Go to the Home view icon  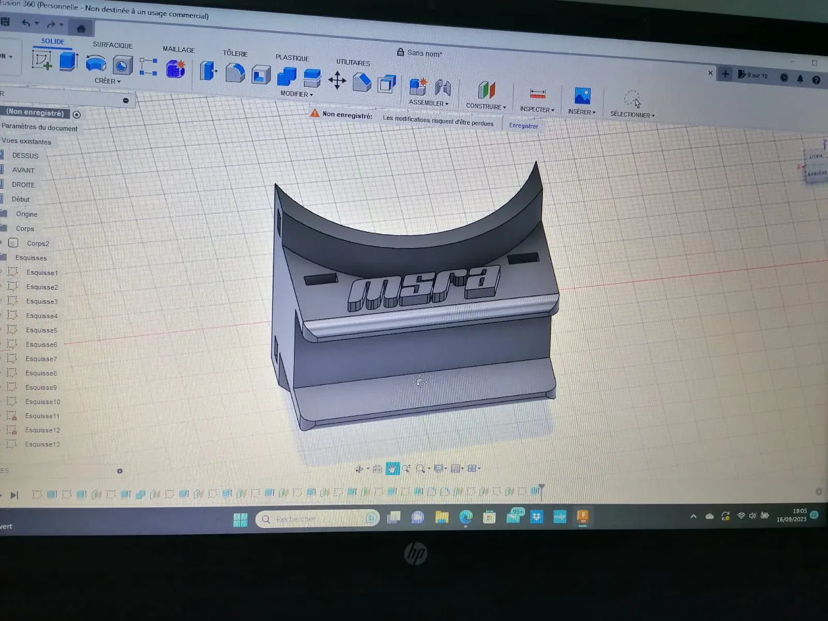[81, 28]
